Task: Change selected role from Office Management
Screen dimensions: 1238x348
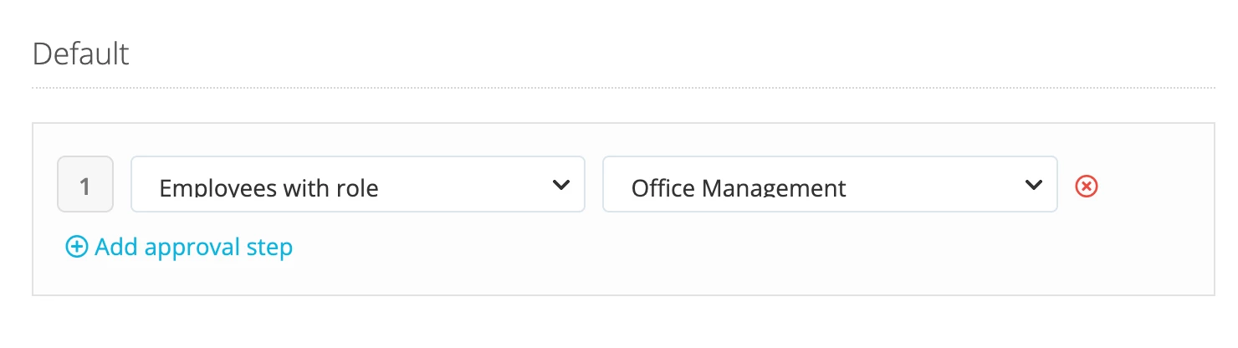Action: pos(830,184)
